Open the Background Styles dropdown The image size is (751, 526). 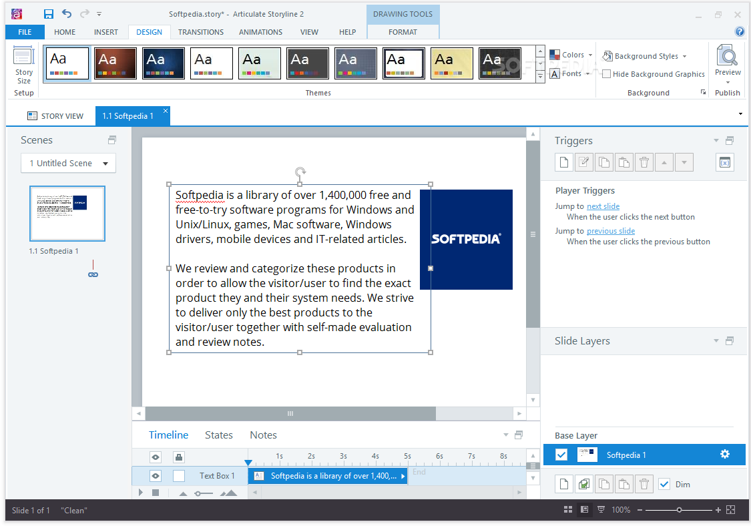click(x=645, y=56)
